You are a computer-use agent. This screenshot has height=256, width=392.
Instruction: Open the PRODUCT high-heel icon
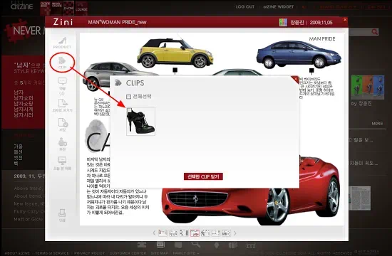tap(62, 43)
